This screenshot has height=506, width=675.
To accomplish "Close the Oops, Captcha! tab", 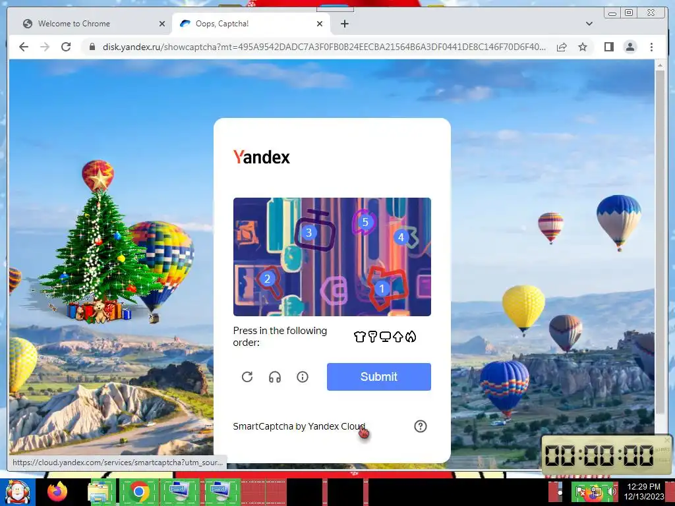I will pos(320,24).
